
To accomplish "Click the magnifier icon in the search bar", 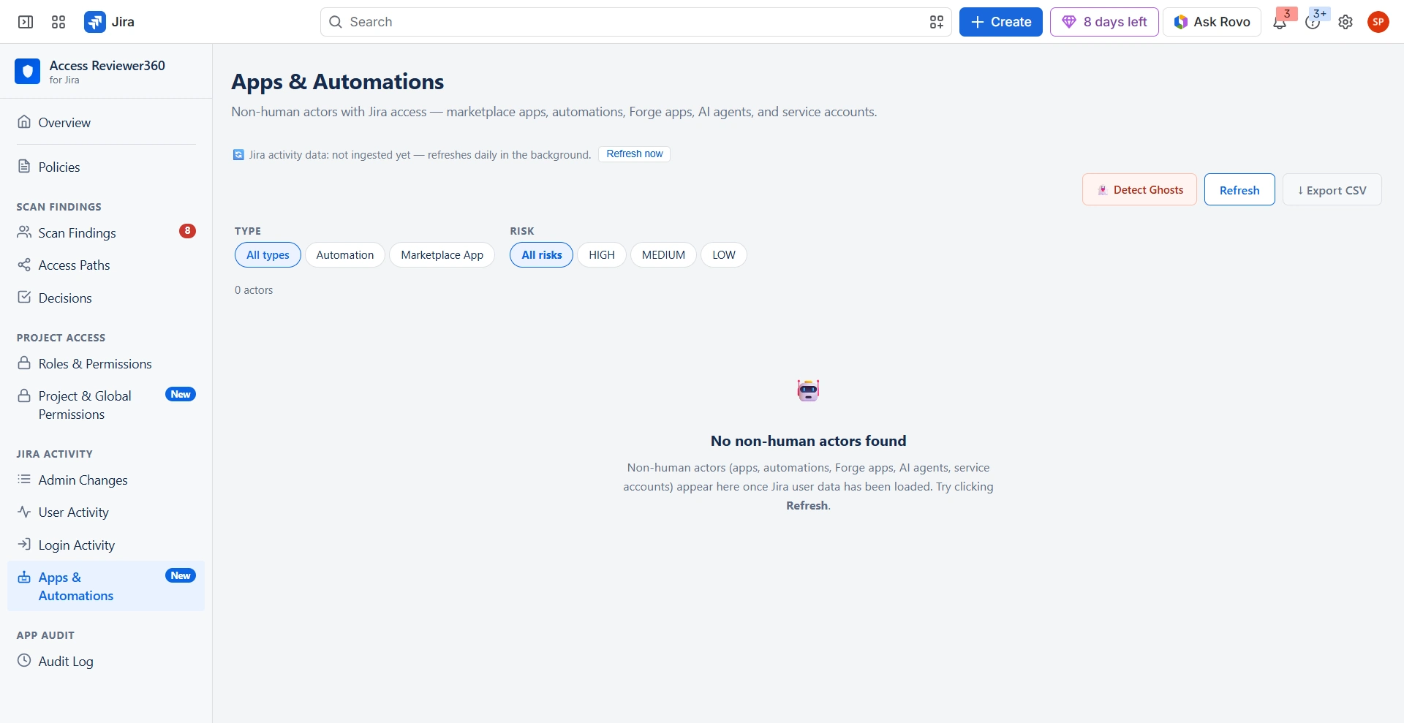I will tap(336, 22).
